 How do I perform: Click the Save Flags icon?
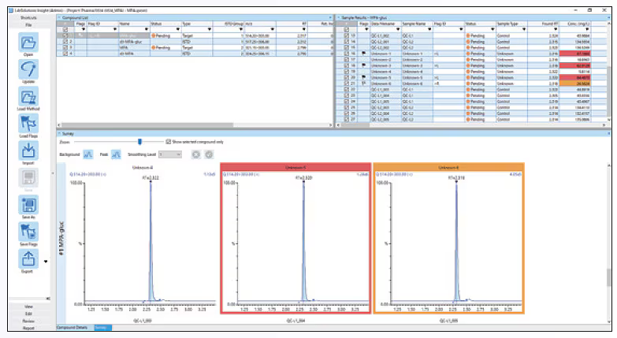[x=28, y=233]
